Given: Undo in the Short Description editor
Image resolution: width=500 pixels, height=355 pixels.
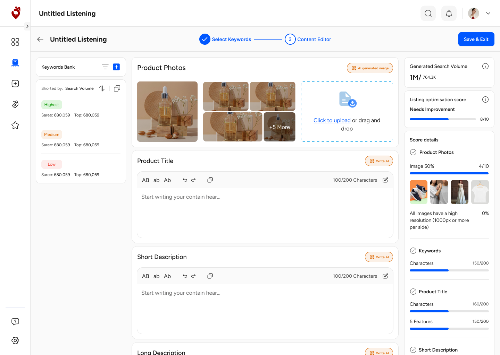Looking at the screenshot, I should coord(185,276).
